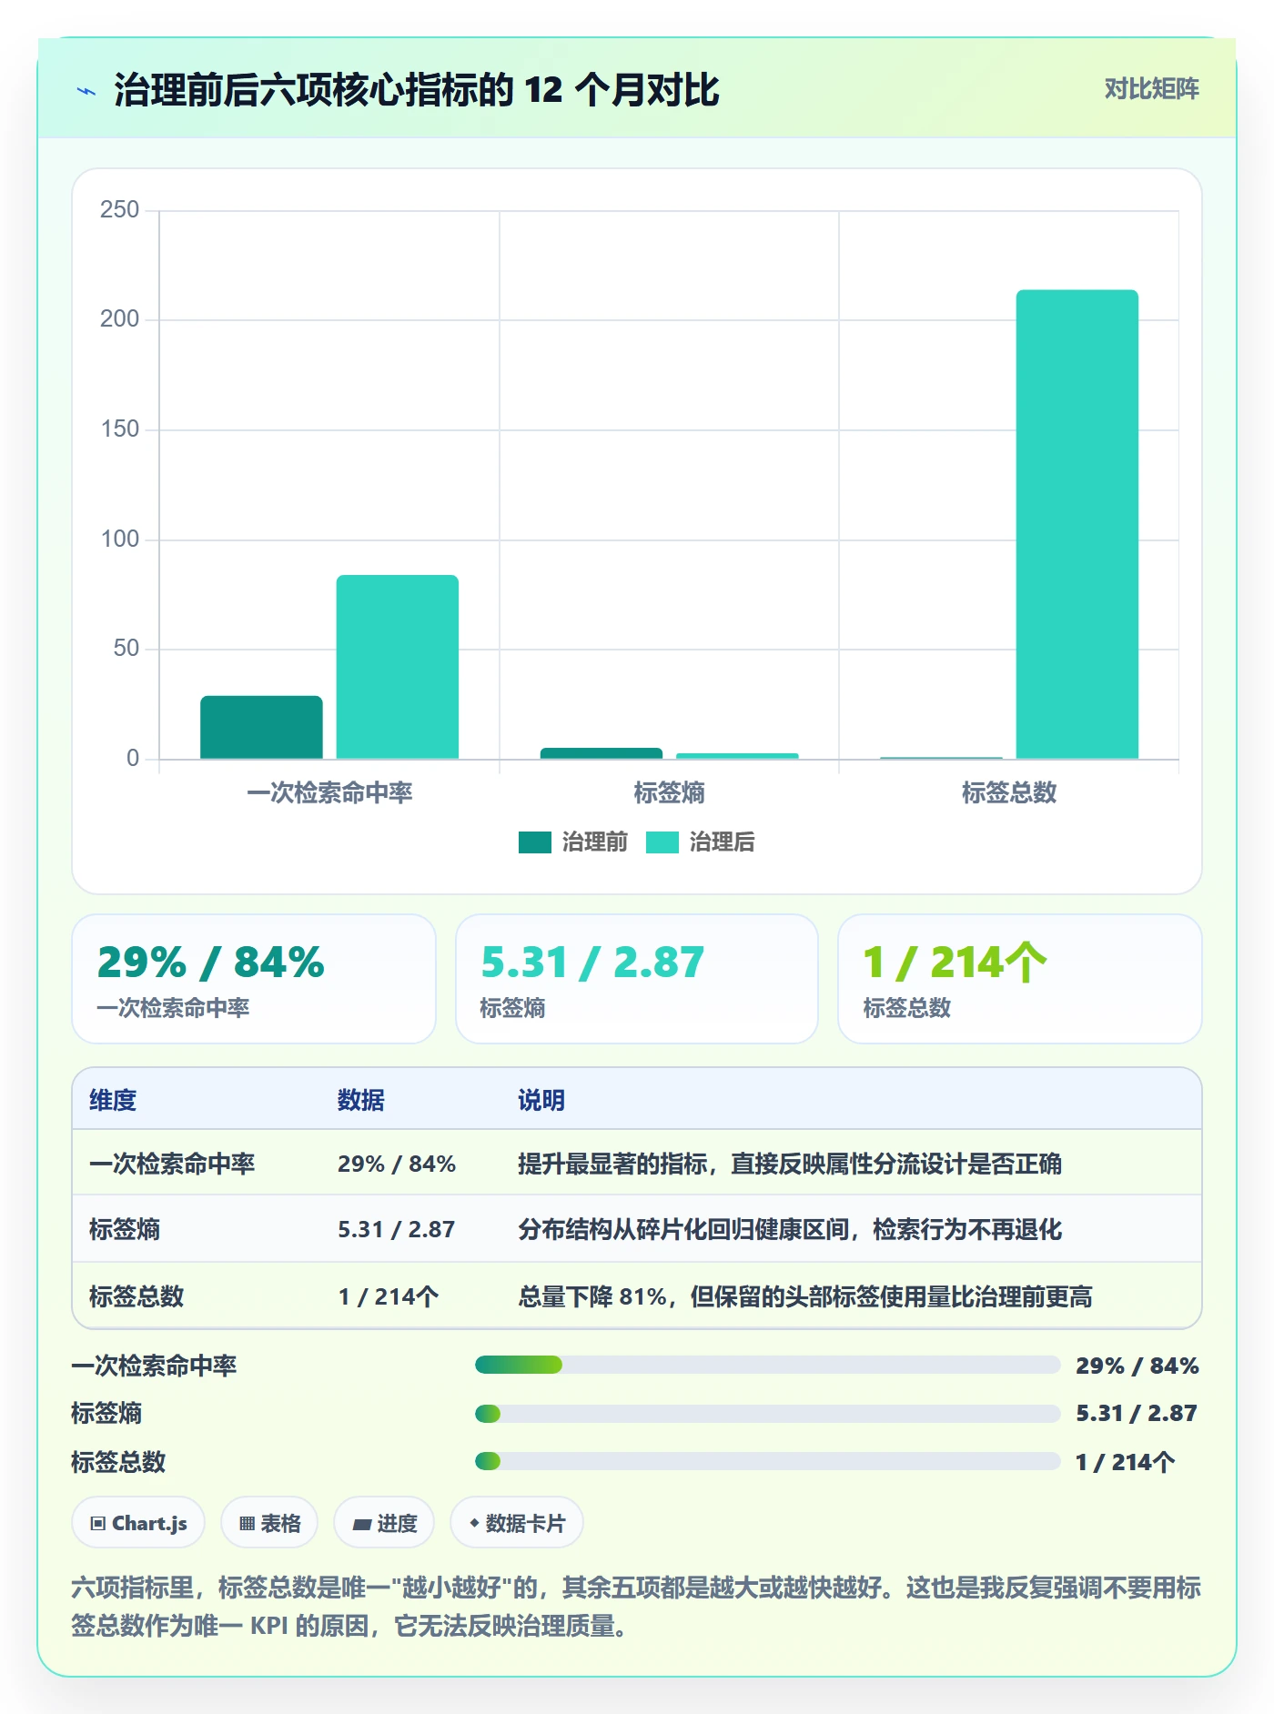Image resolution: width=1274 pixels, height=1714 pixels.
Task: Click the 进度 chip
Action: (384, 1523)
